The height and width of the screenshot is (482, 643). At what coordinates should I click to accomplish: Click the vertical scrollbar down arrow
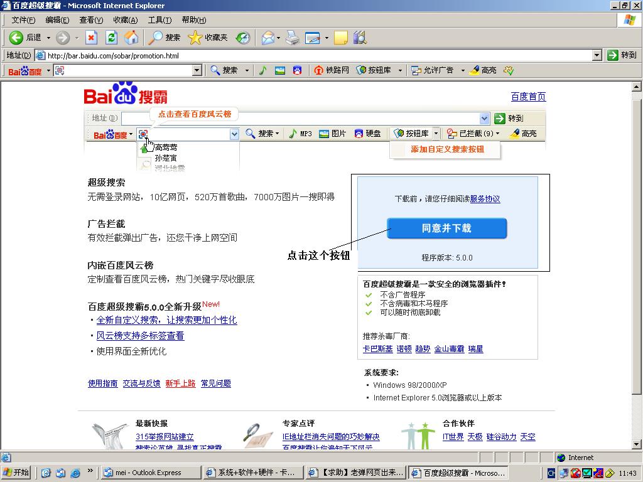pos(637,444)
